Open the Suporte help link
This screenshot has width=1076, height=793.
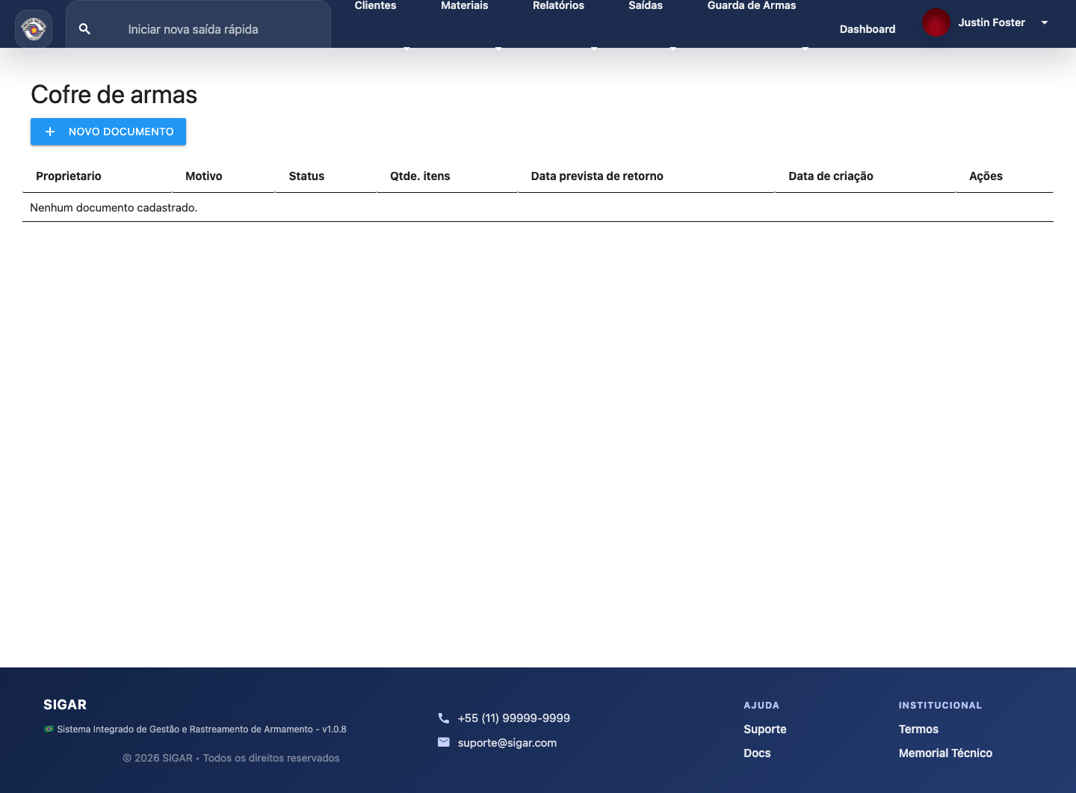(765, 729)
